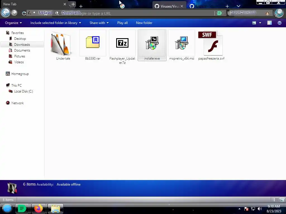The height and width of the screenshot is (214, 286).
Task: Select the 8b3390.rar archive file
Action: [x=93, y=45]
